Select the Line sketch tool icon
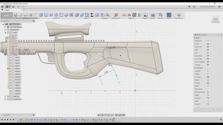This screenshot has height=125, width=223. 21,15
